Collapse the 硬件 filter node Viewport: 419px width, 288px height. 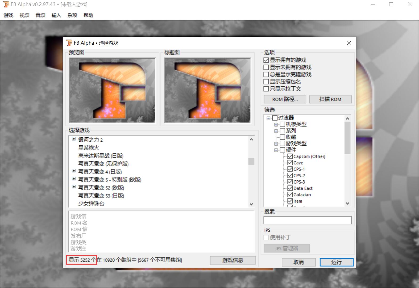click(276, 150)
